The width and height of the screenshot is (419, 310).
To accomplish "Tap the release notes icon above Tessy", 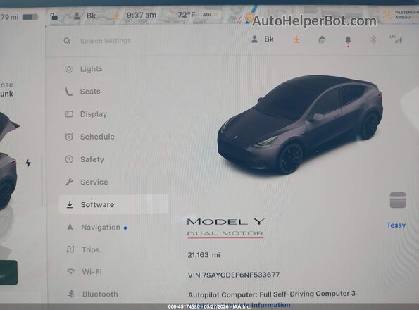I will click(398, 200).
